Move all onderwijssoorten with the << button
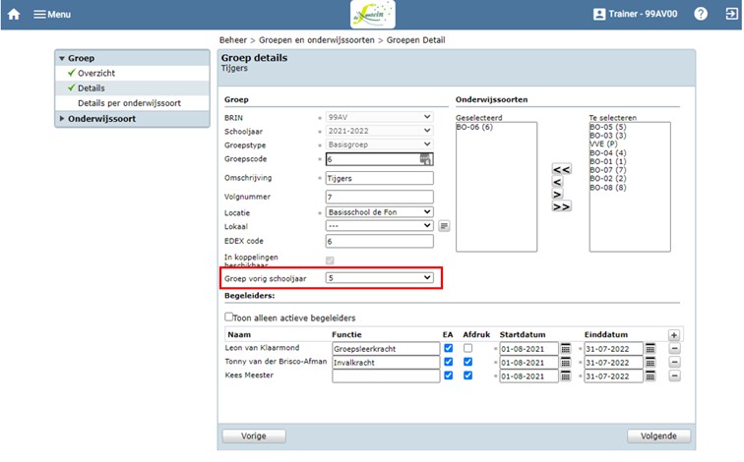The width and height of the screenshot is (744, 462). point(561,169)
